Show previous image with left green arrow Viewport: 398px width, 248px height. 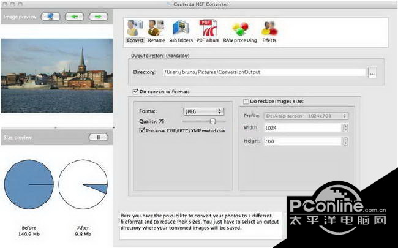(x=74, y=17)
